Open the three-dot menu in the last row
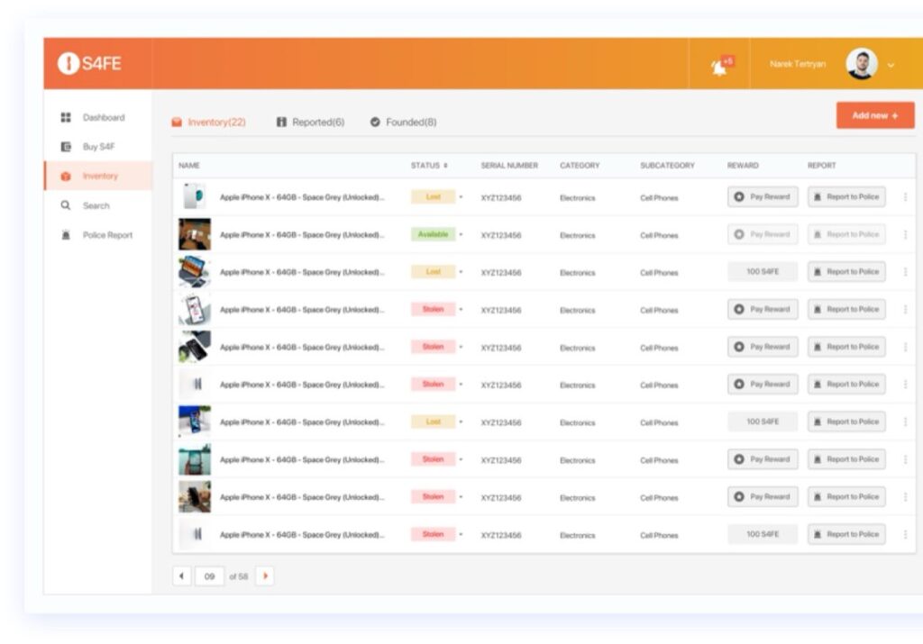The width and height of the screenshot is (923, 644). click(905, 535)
